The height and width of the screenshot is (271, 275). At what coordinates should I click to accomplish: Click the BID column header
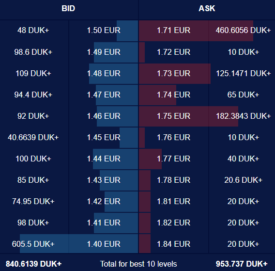point(68,8)
